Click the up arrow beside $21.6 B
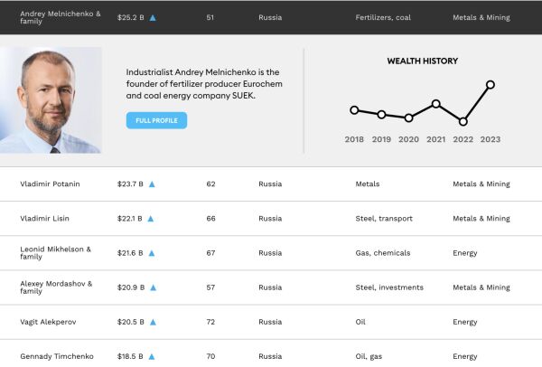This screenshot has width=542, height=367. (x=152, y=253)
